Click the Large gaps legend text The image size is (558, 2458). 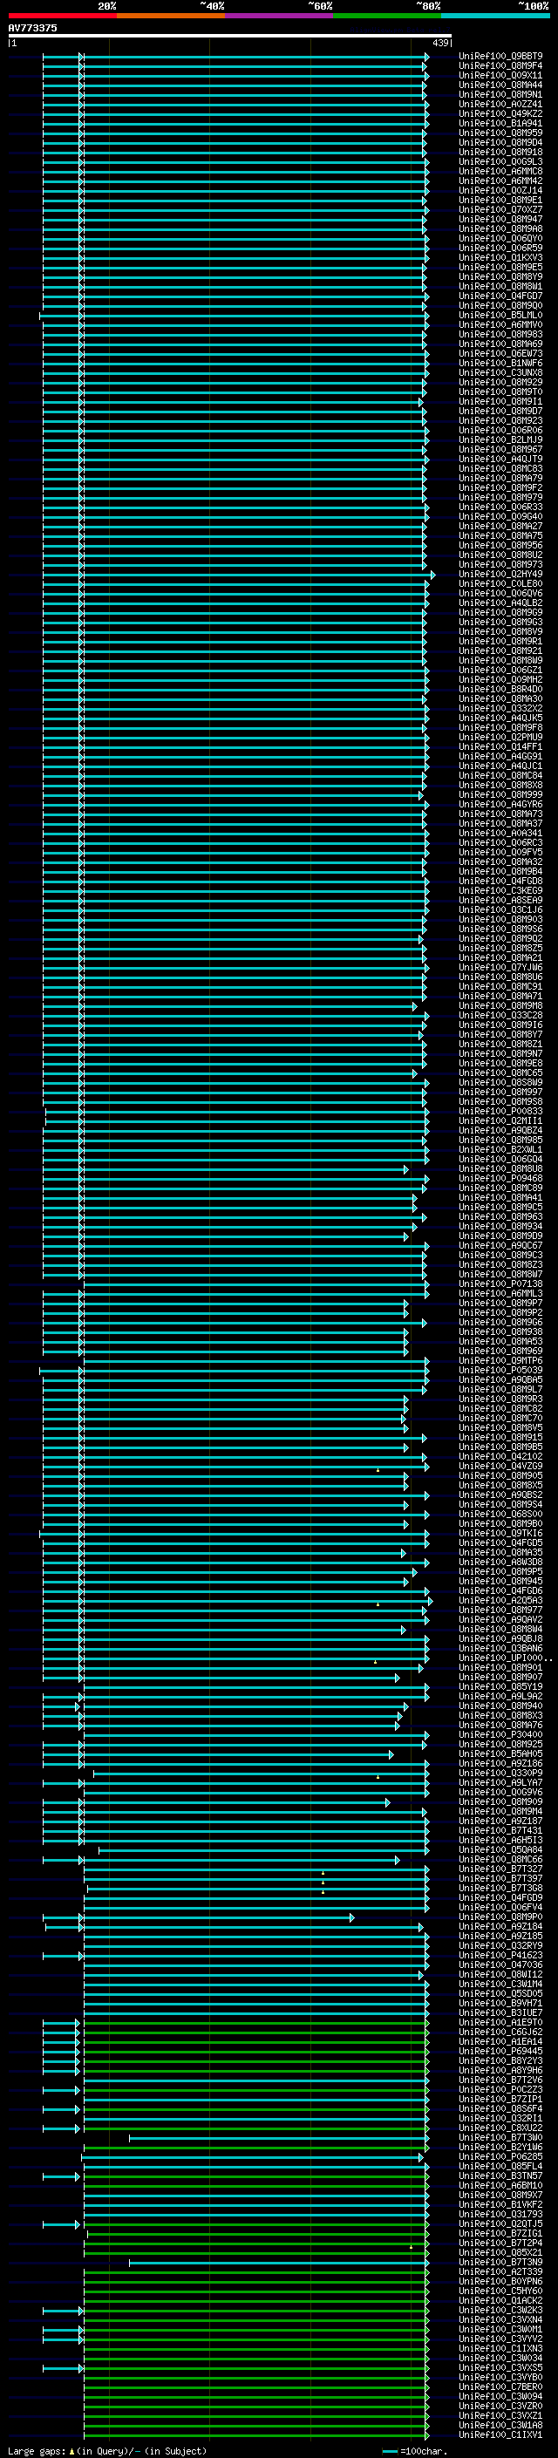click(37, 2451)
